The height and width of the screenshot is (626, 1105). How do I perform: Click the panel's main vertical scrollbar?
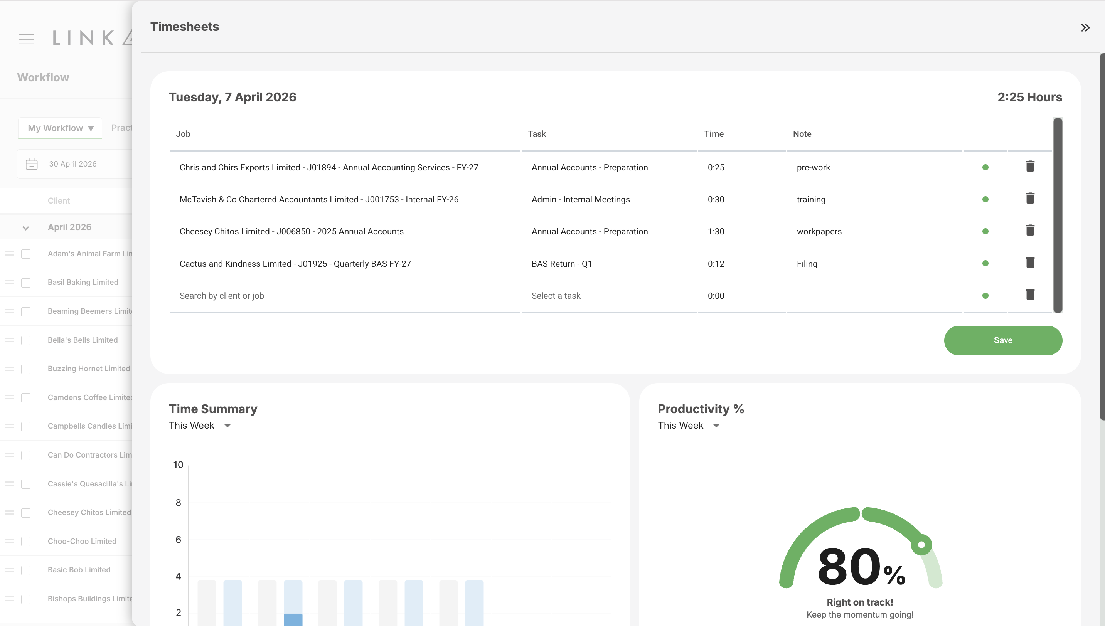pyautogui.click(x=1102, y=236)
